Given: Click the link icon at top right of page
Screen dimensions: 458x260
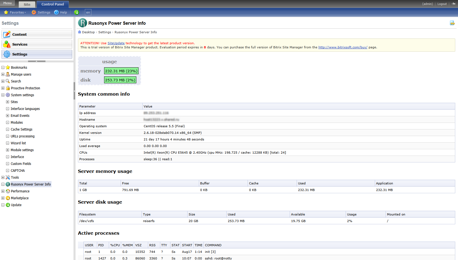Looking at the screenshot, I should pyautogui.click(x=452, y=23).
